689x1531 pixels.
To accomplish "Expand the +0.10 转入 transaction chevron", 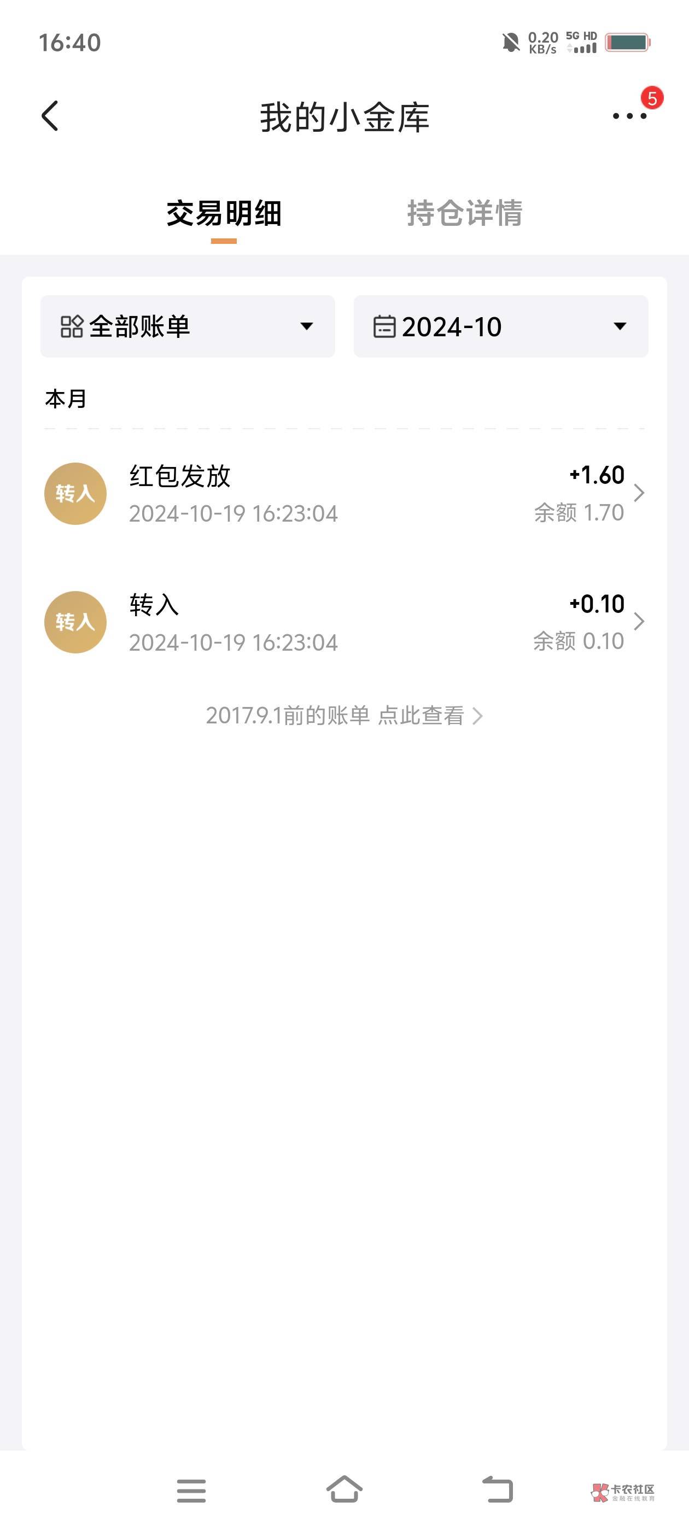I will (x=639, y=622).
